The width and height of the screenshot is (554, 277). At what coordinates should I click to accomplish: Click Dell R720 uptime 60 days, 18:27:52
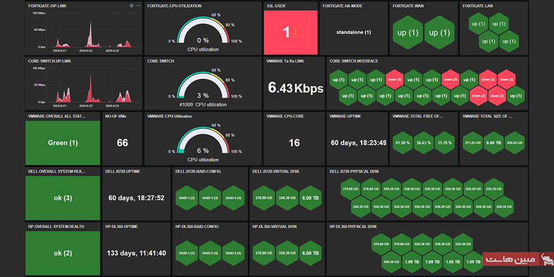136,198
